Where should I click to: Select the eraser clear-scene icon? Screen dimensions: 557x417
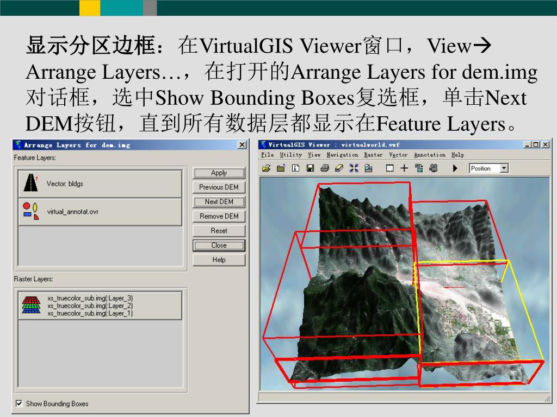coord(339,168)
